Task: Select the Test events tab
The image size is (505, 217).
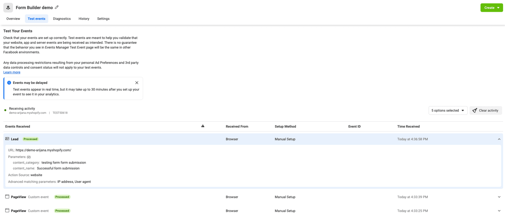Action: pos(37,19)
